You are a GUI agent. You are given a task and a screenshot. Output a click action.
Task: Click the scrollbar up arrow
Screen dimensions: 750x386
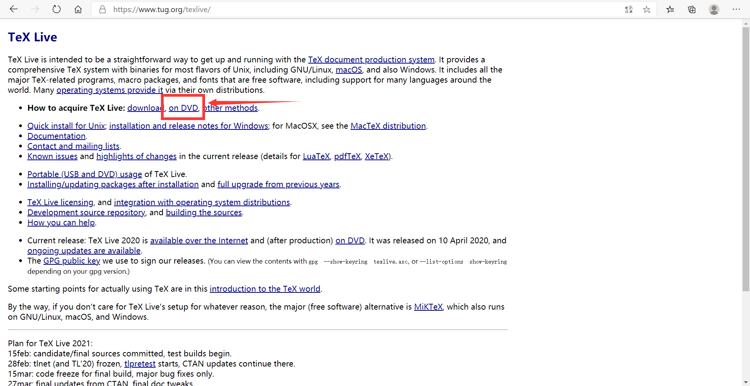pos(746,23)
